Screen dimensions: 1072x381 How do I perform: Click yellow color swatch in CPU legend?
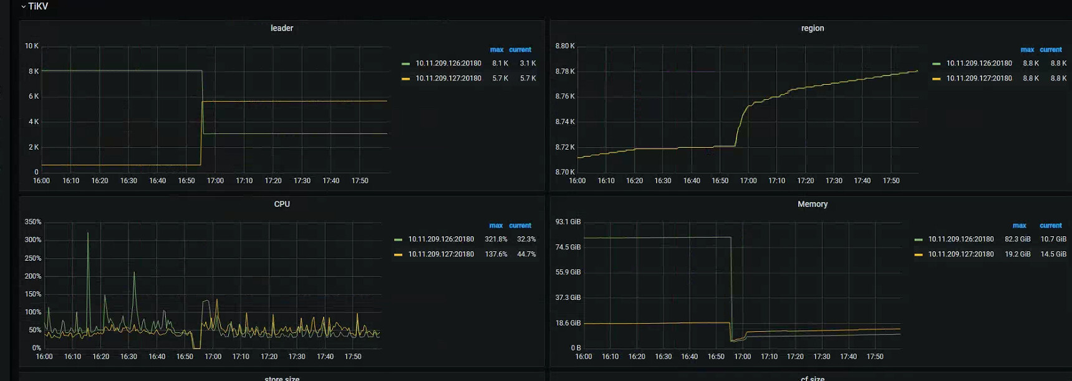pos(398,254)
